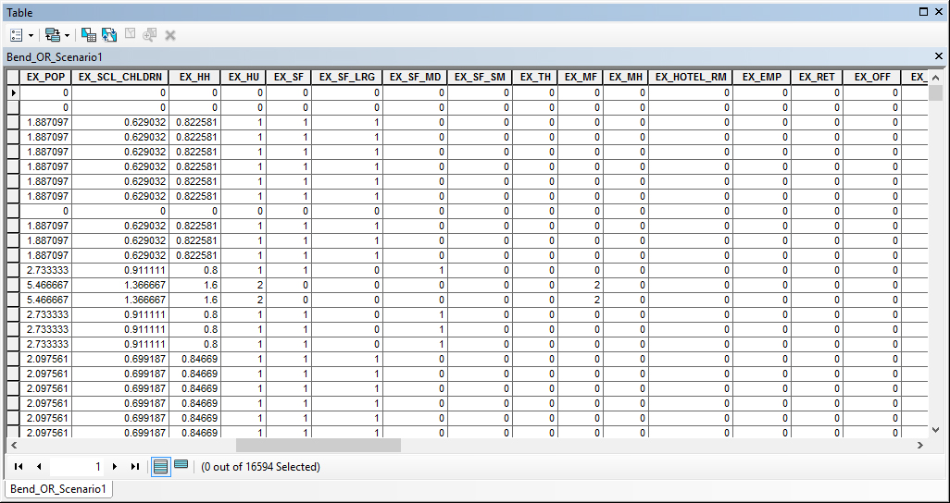Move to the first record
The height and width of the screenshot is (503, 950).
coord(19,467)
